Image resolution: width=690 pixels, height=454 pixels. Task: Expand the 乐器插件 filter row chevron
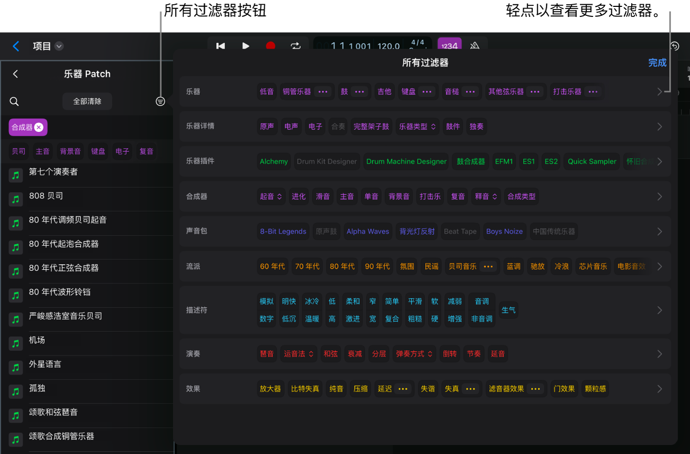pyautogui.click(x=660, y=162)
